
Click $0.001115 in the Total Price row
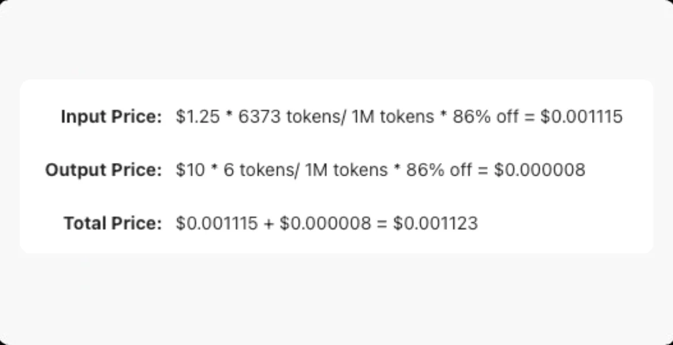coord(217,223)
